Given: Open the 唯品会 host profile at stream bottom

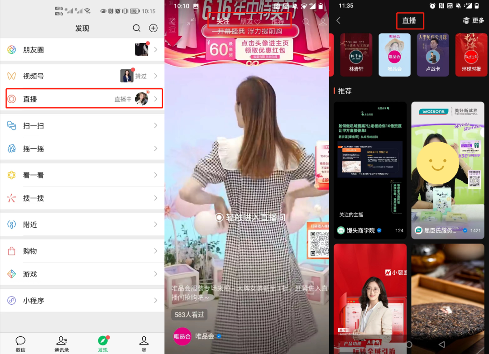Looking at the screenshot, I should (182, 336).
